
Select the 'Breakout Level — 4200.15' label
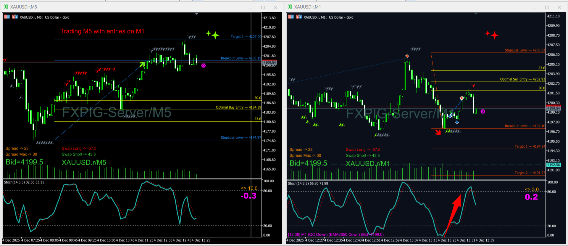[241, 58]
